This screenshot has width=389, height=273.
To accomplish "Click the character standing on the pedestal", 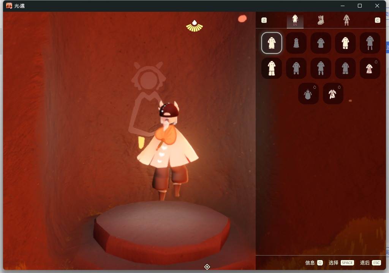I will point(168,151).
